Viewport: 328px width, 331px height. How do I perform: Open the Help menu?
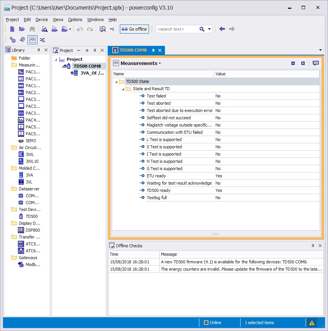click(112, 19)
